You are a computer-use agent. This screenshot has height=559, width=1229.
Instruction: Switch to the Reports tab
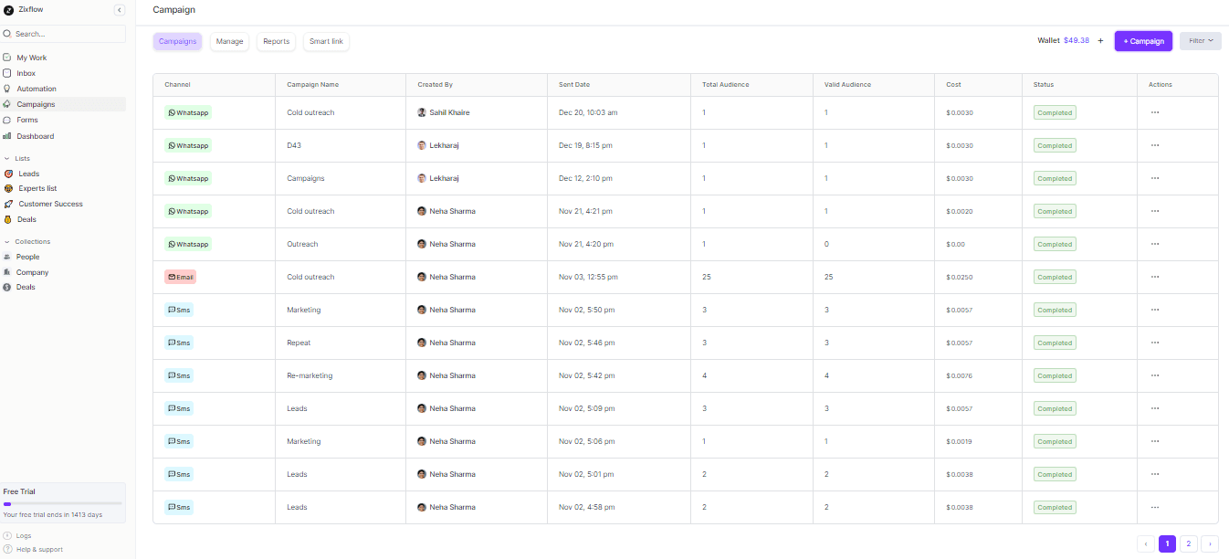tap(275, 41)
